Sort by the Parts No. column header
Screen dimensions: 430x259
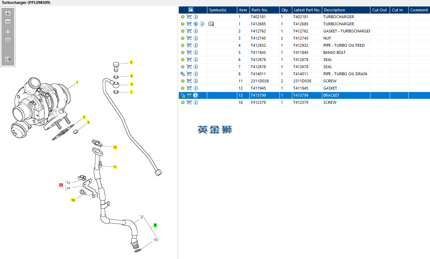coord(264,10)
